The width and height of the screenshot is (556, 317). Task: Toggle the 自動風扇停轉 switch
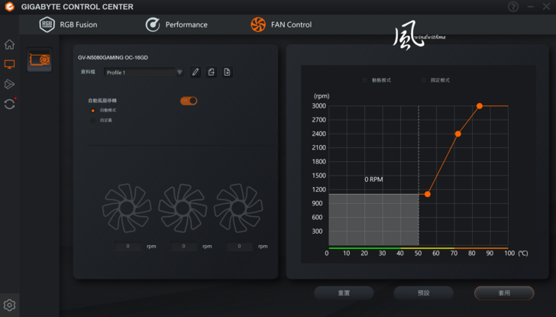coord(188,101)
